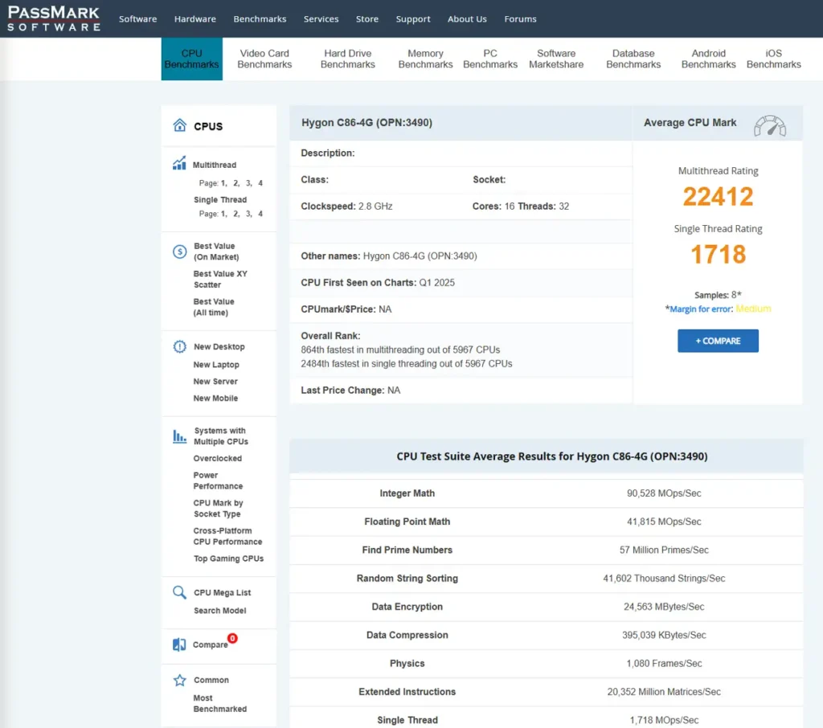Open the Power Performance link
This screenshot has height=728, width=823.
click(x=218, y=481)
